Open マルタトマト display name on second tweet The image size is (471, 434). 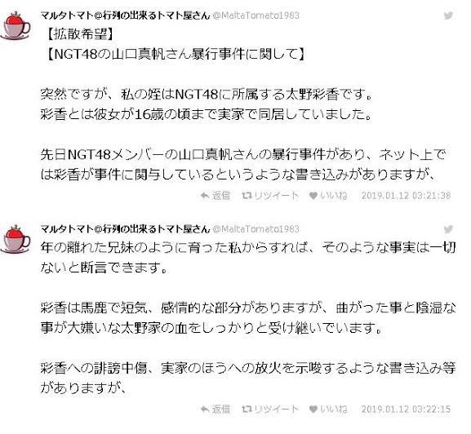[x=125, y=229]
